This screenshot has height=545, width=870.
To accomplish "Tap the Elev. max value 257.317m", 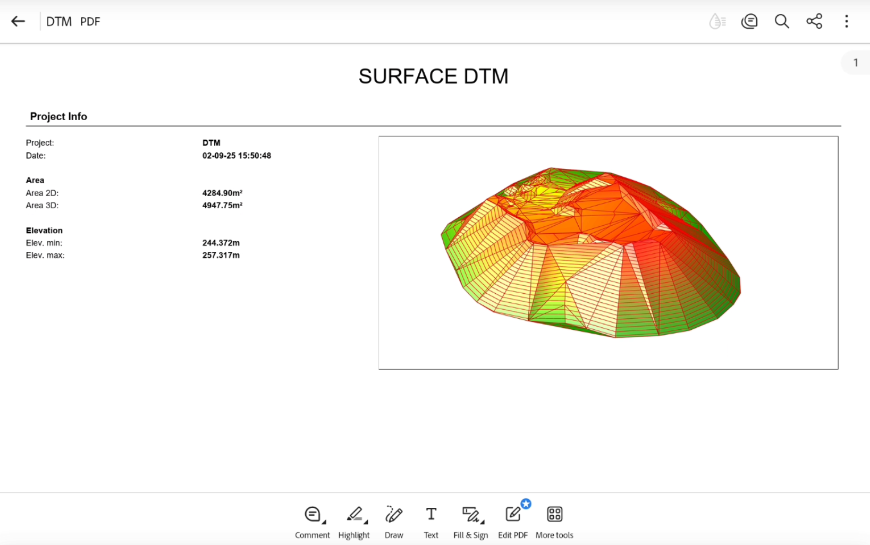I will pyautogui.click(x=221, y=256).
